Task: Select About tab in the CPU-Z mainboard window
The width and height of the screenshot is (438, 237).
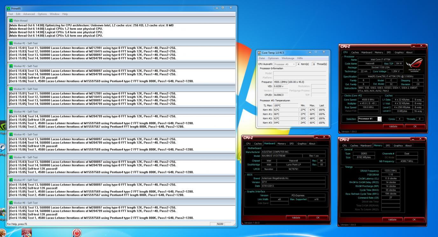Action: [x=312, y=144]
